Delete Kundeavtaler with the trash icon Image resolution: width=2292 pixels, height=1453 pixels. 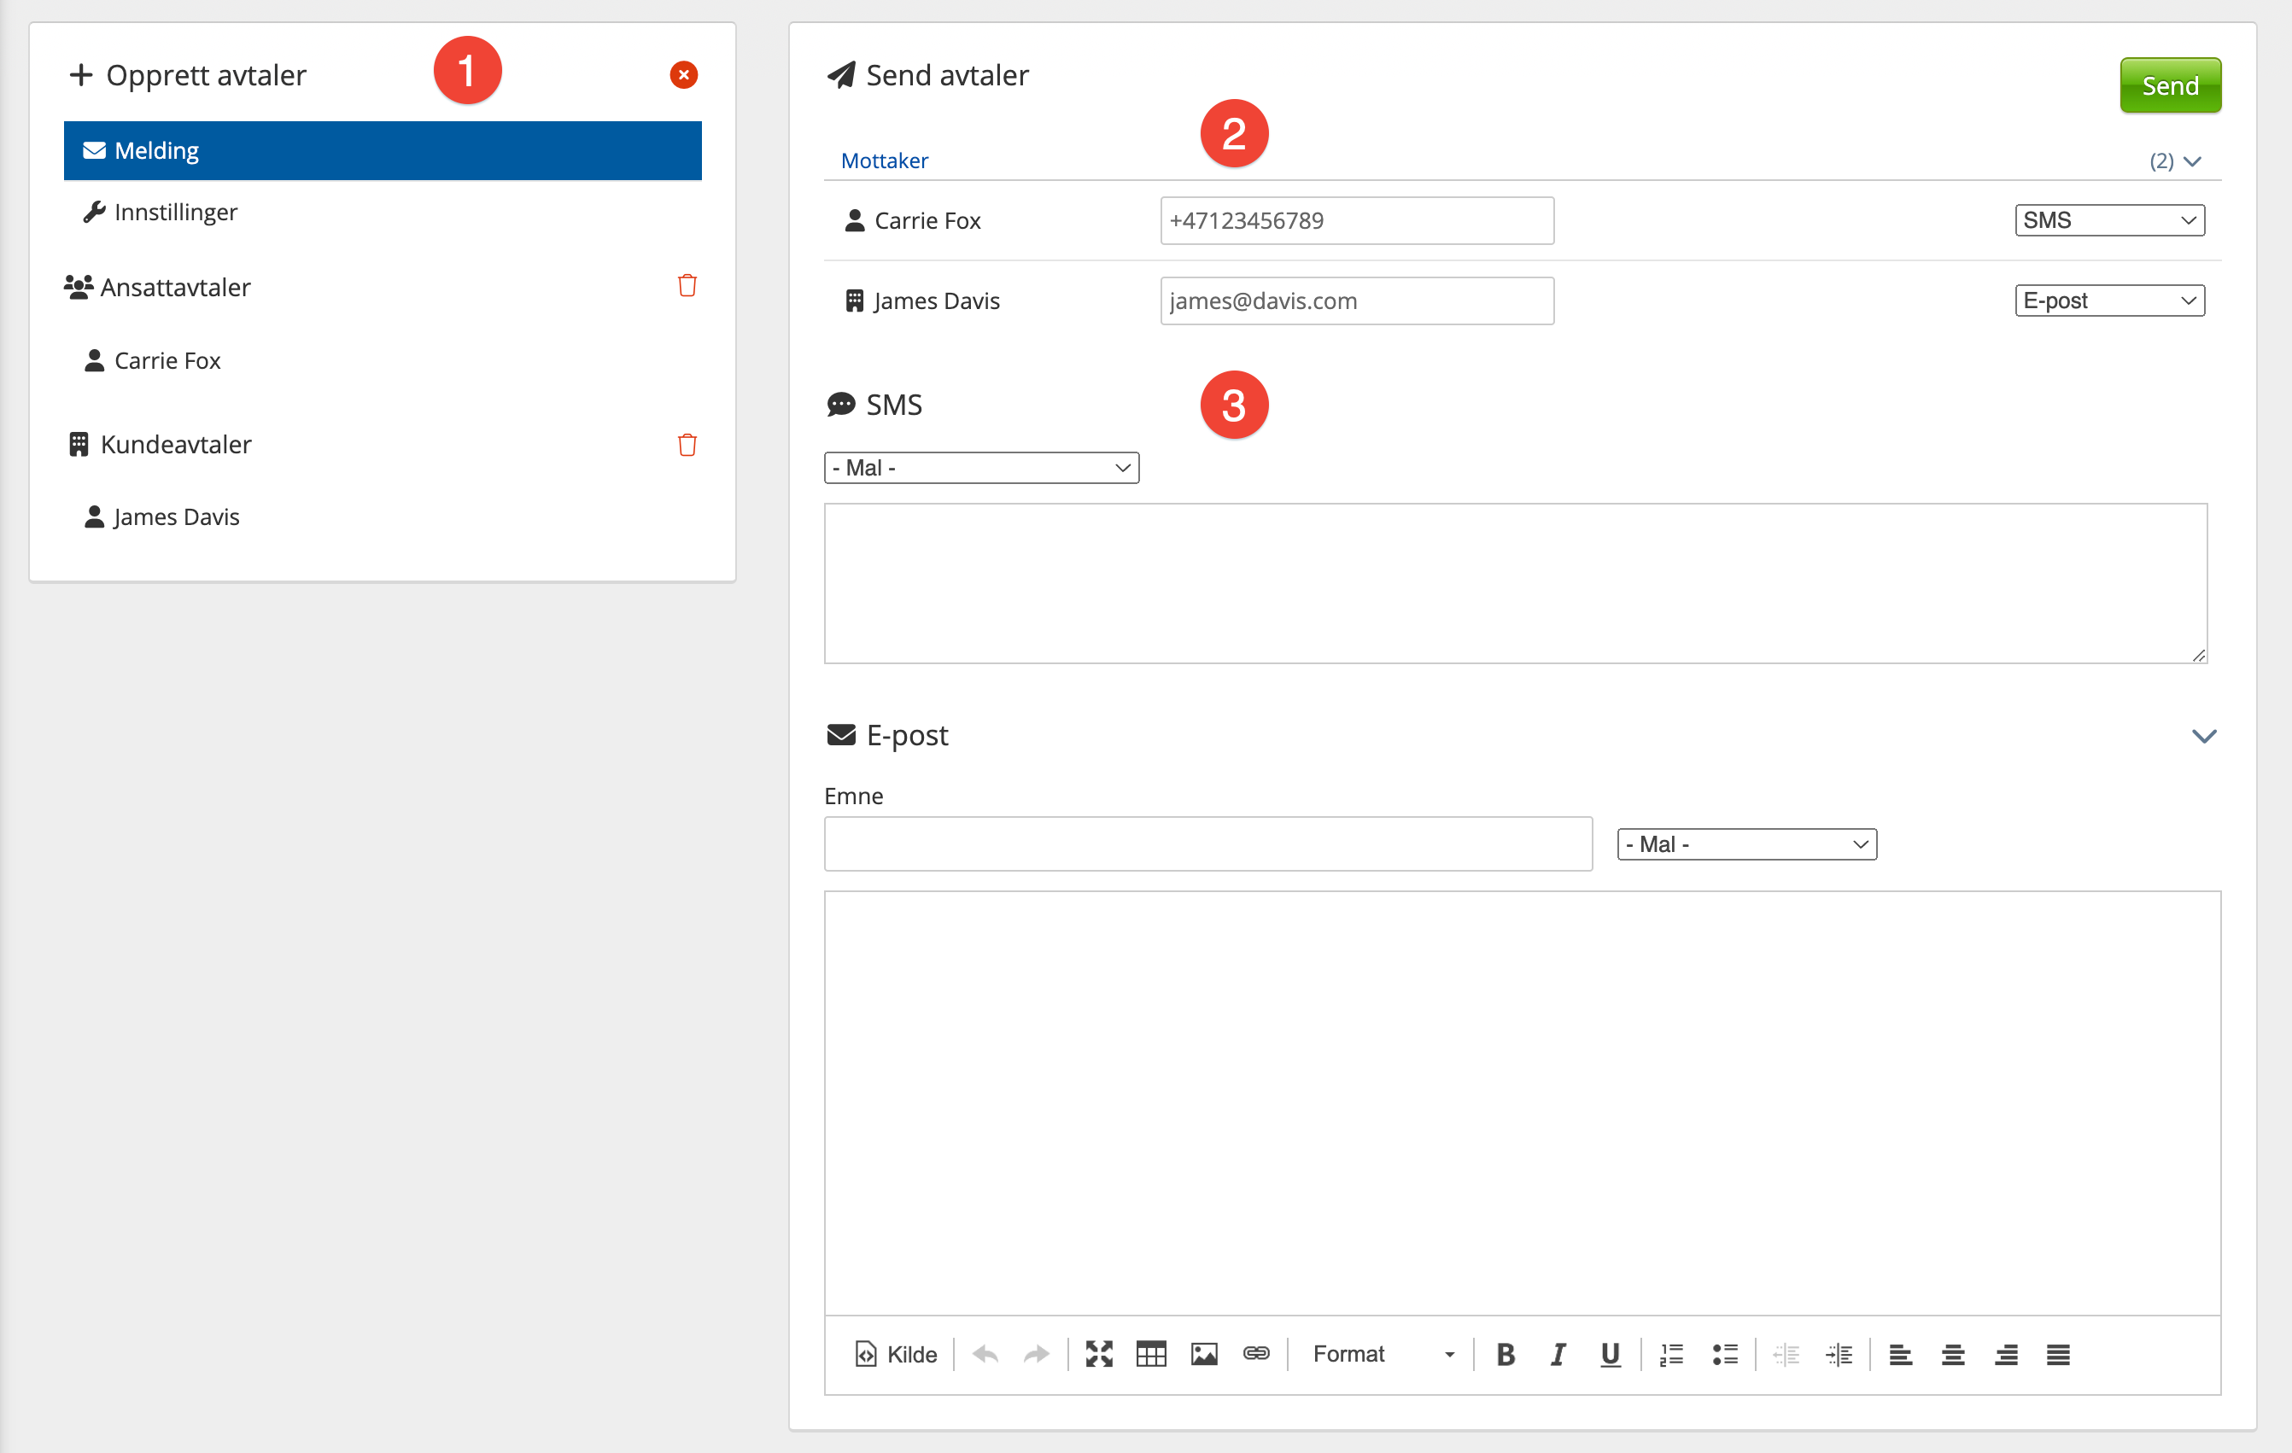click(687, 445)
